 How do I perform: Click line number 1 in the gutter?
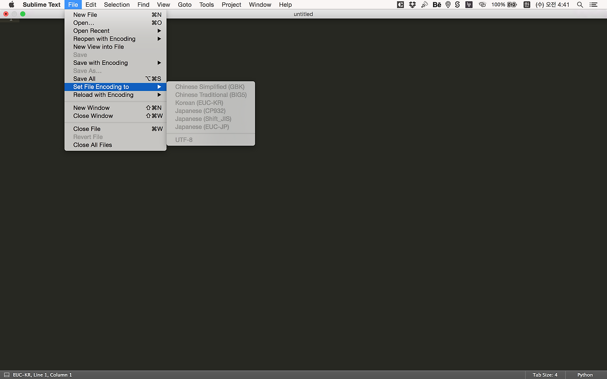pyautogui.click(x=11, y=19)
